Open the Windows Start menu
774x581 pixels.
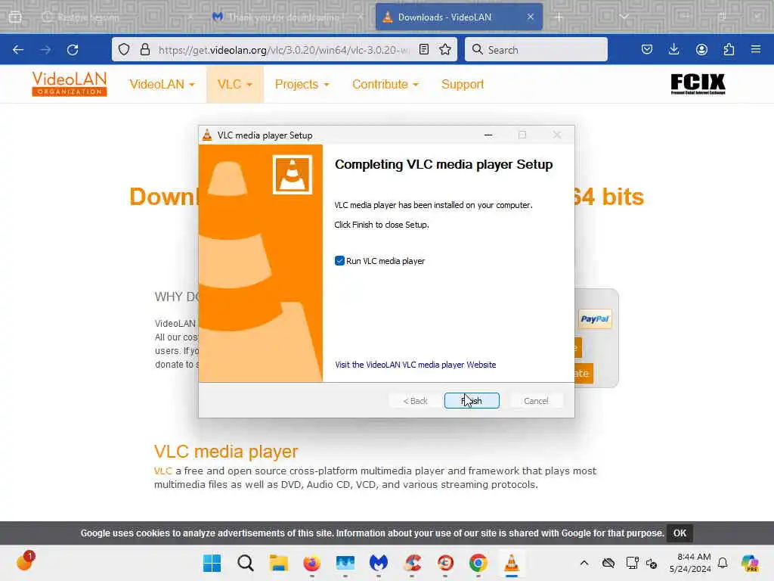[212, 563]
